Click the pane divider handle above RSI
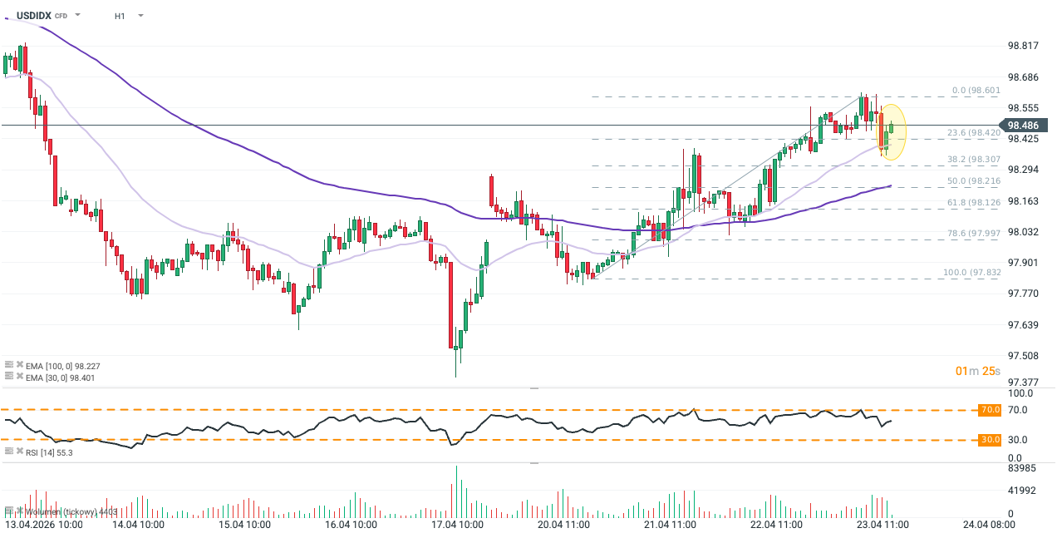The image size is (1057, 538). (533, 388)
